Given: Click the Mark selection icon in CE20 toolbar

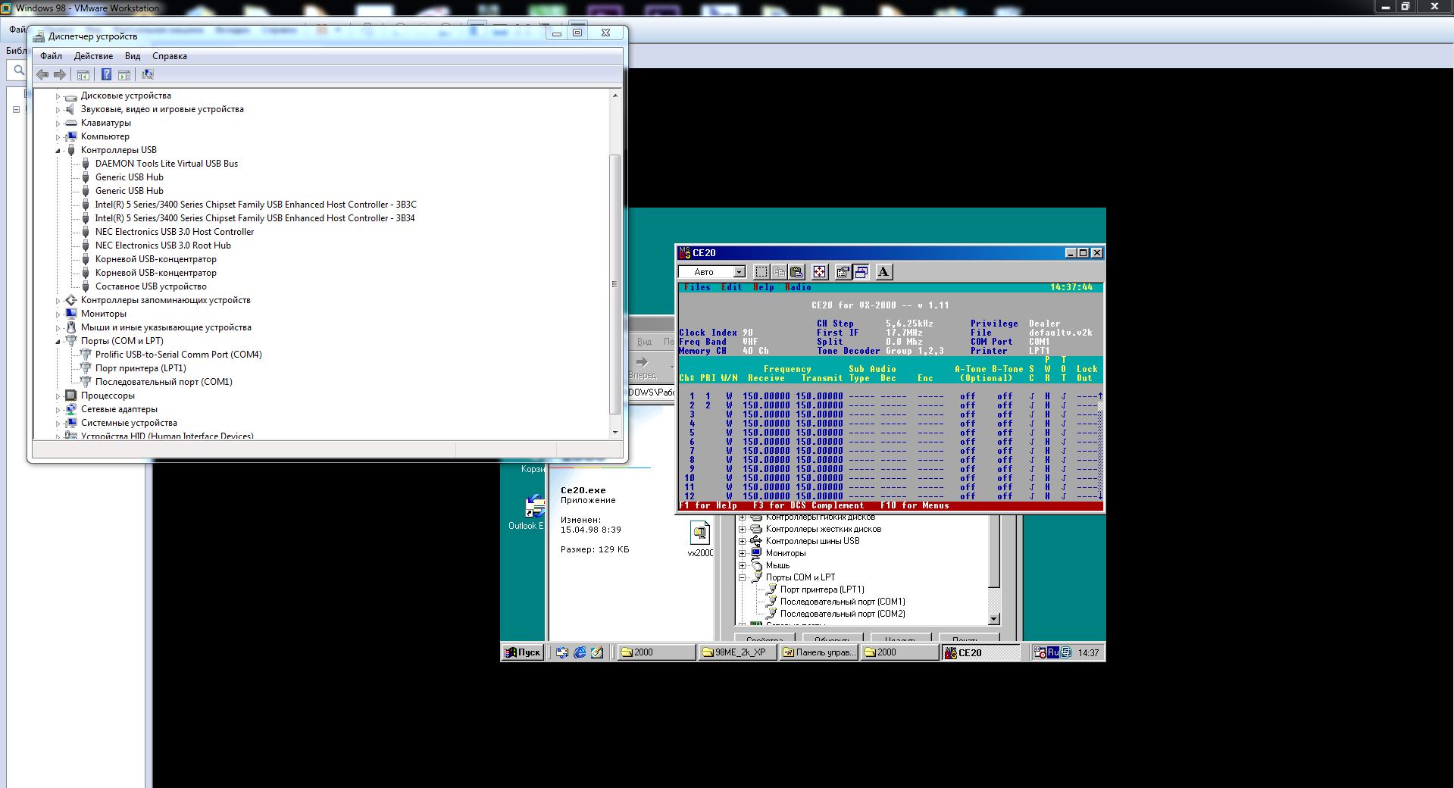Looking at the screenshot, I should [x=761, y=272].
